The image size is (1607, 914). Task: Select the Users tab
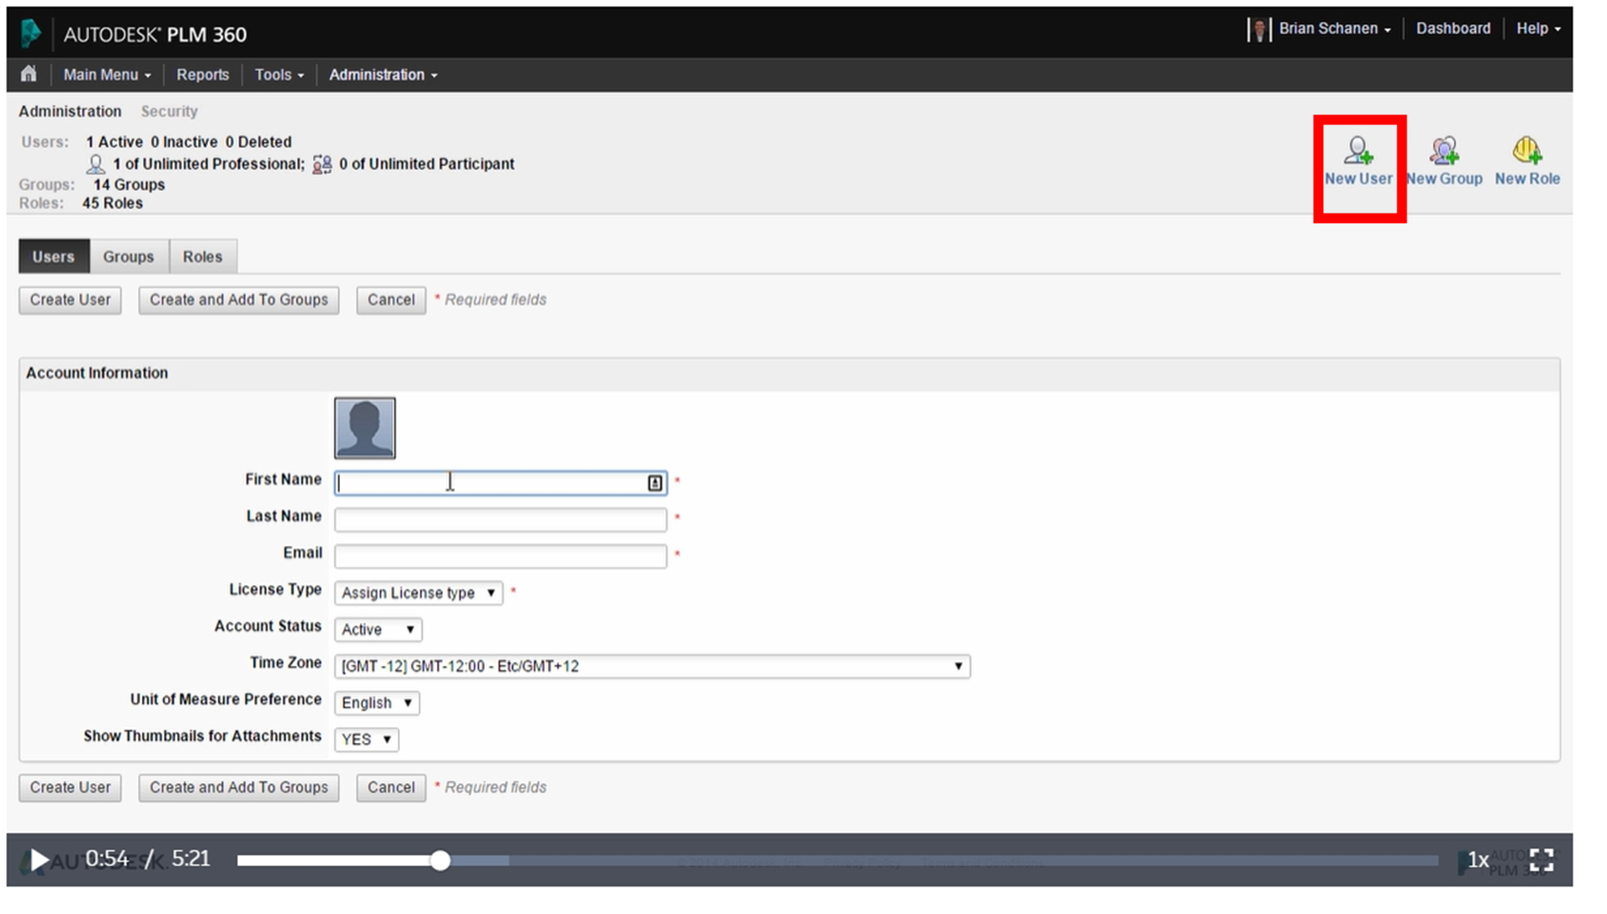click(53, 256)
